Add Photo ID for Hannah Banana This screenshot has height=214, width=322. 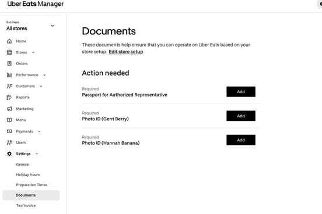241,140
